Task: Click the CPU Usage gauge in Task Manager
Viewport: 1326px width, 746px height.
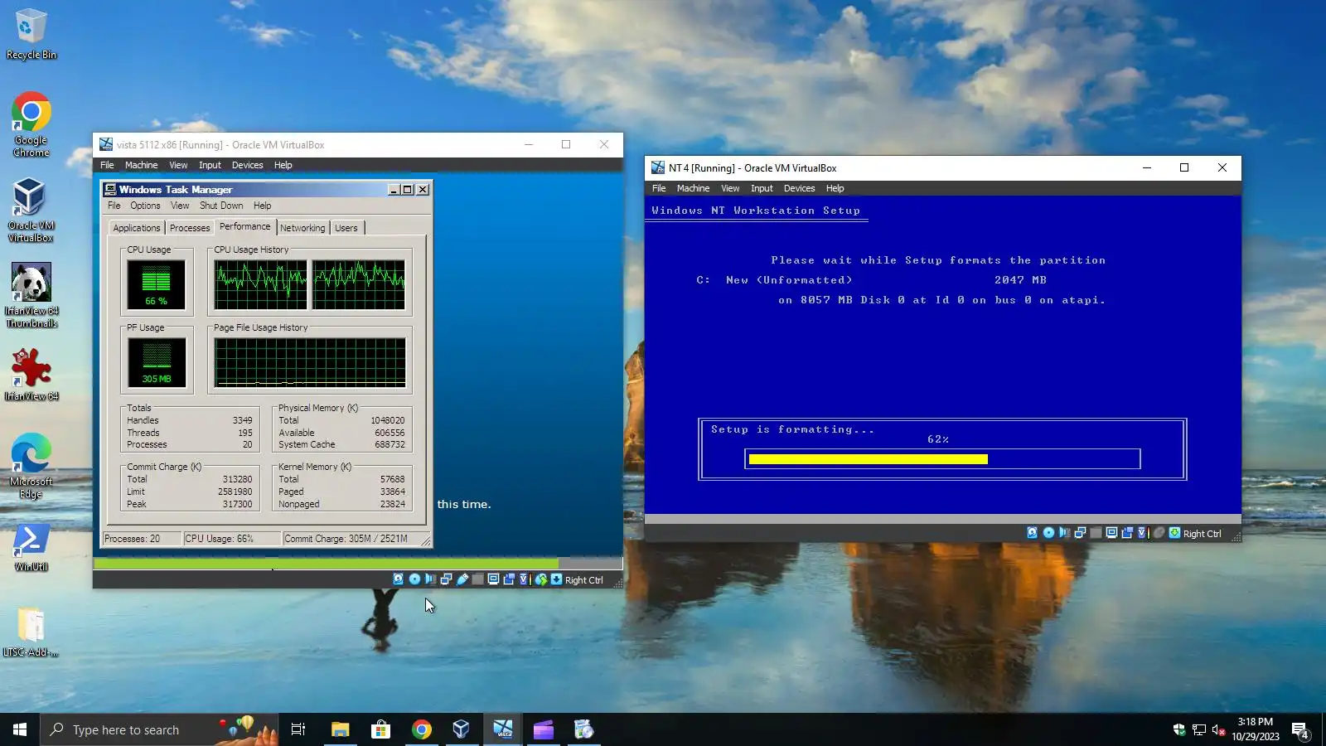Action: click(x=156, y=284)
